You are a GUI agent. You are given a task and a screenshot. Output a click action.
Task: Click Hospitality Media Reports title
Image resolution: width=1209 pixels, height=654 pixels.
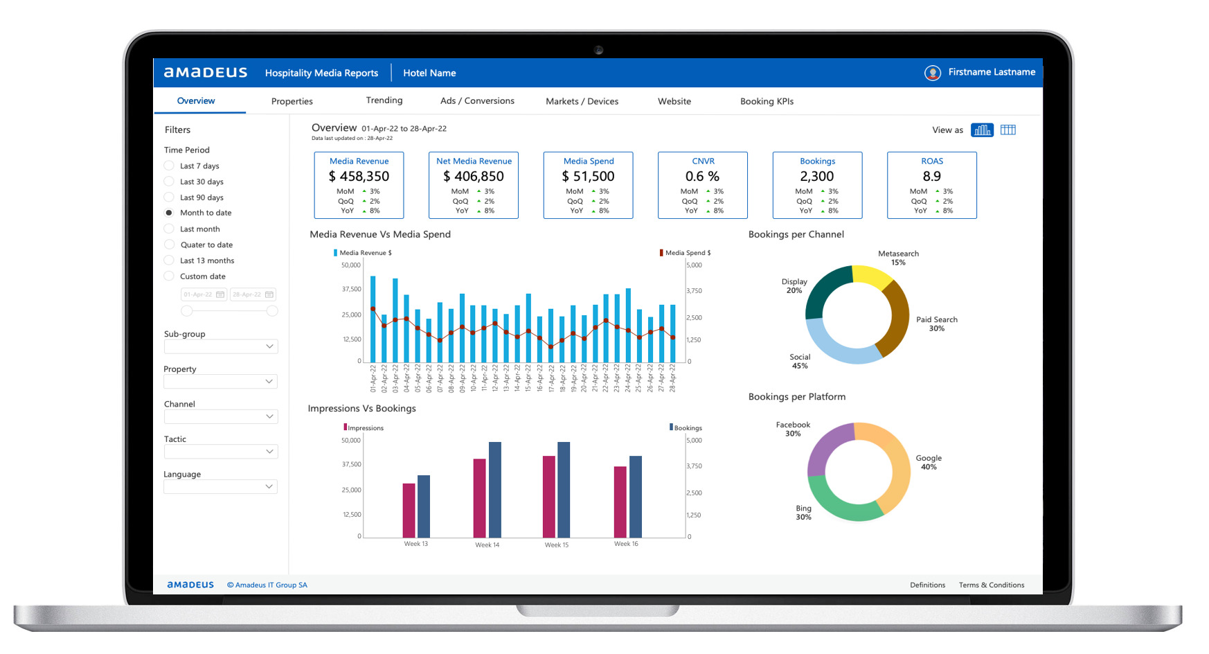(321, 73)
